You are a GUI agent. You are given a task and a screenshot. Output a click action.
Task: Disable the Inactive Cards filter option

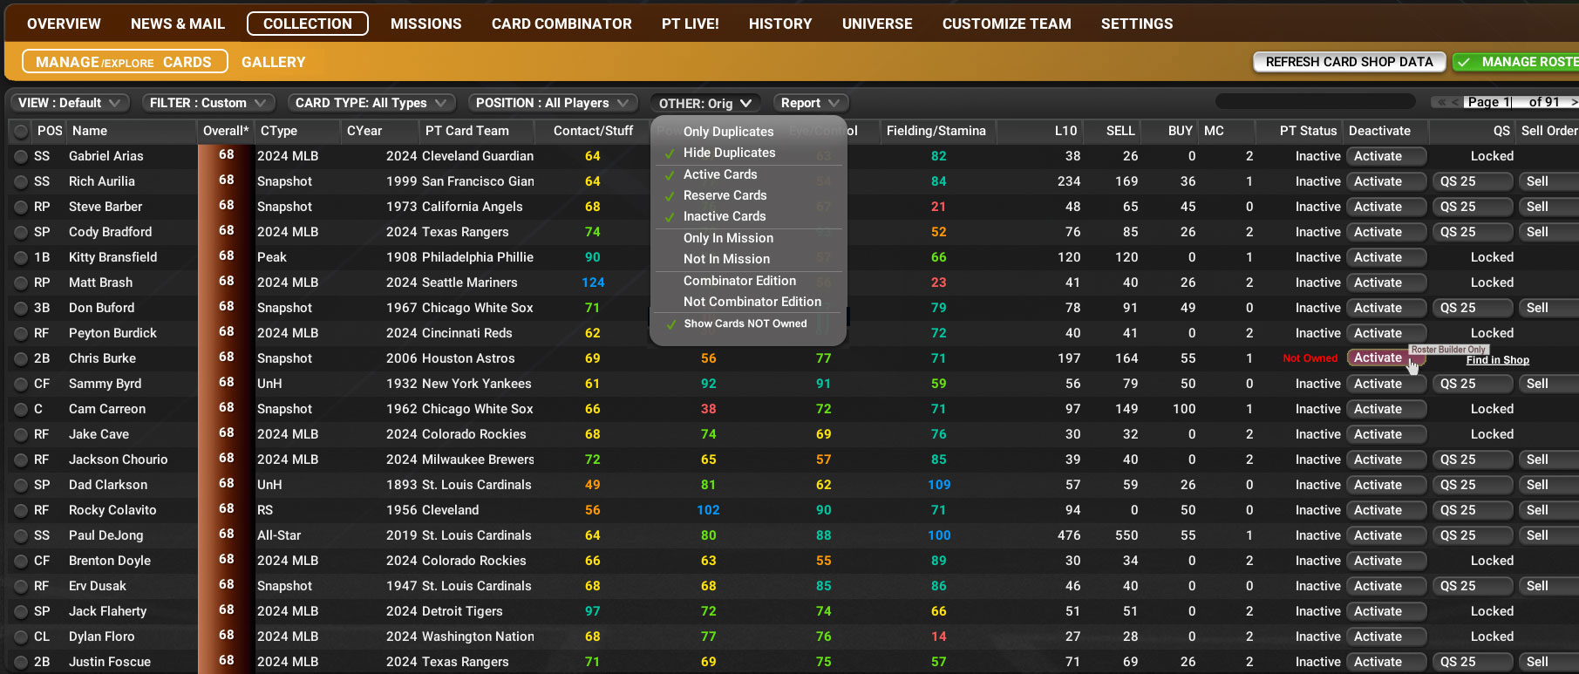click(x=724, y=216)
